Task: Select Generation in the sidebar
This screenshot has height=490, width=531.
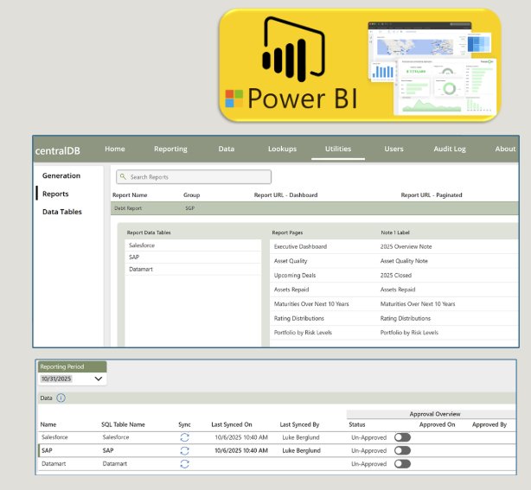Action: pyautogui.click(x=61, y=175)
